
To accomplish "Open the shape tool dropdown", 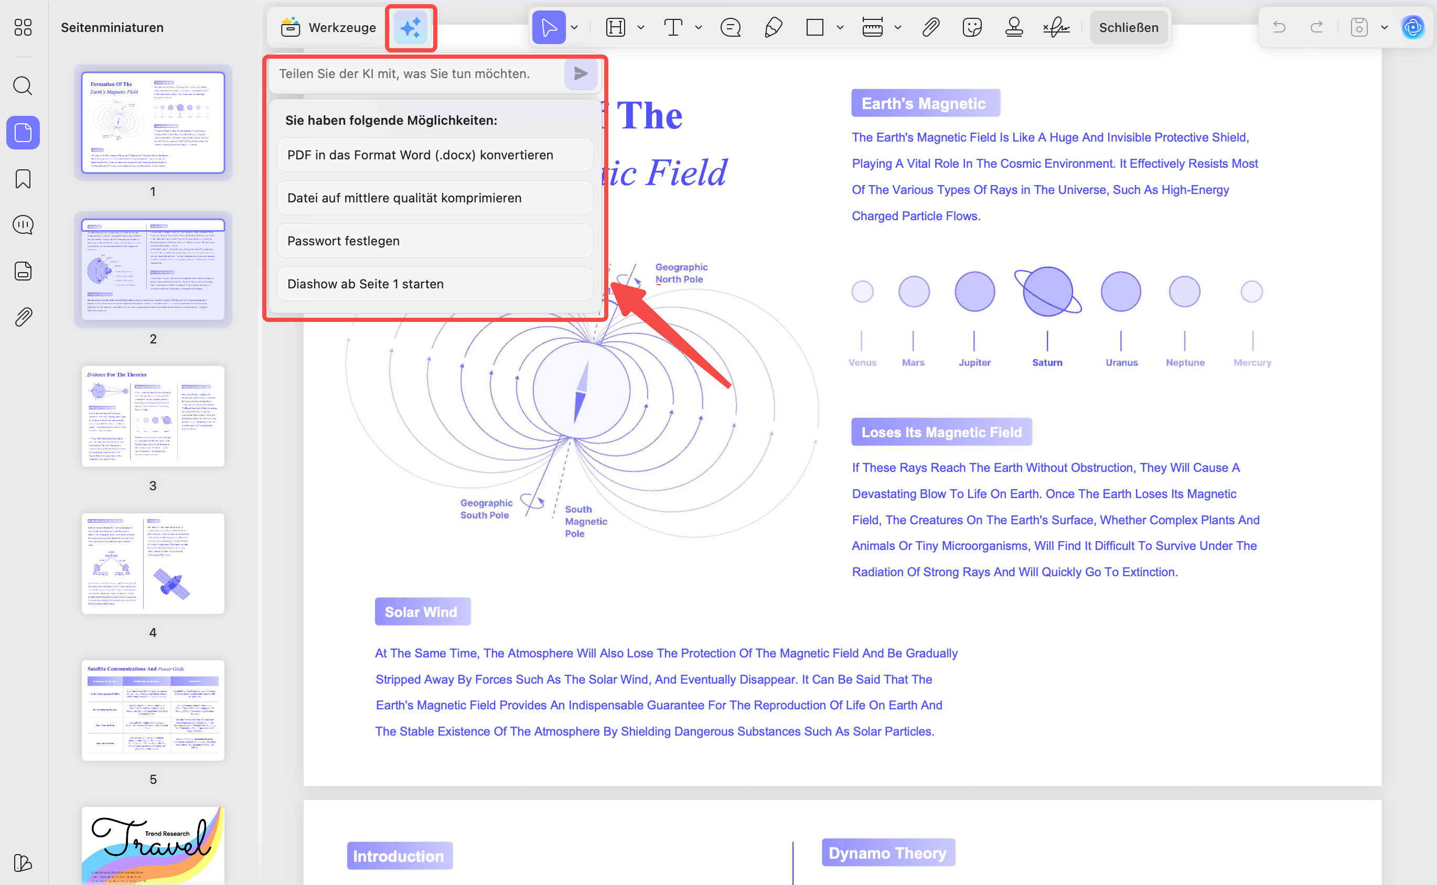I will coord(841,27).
